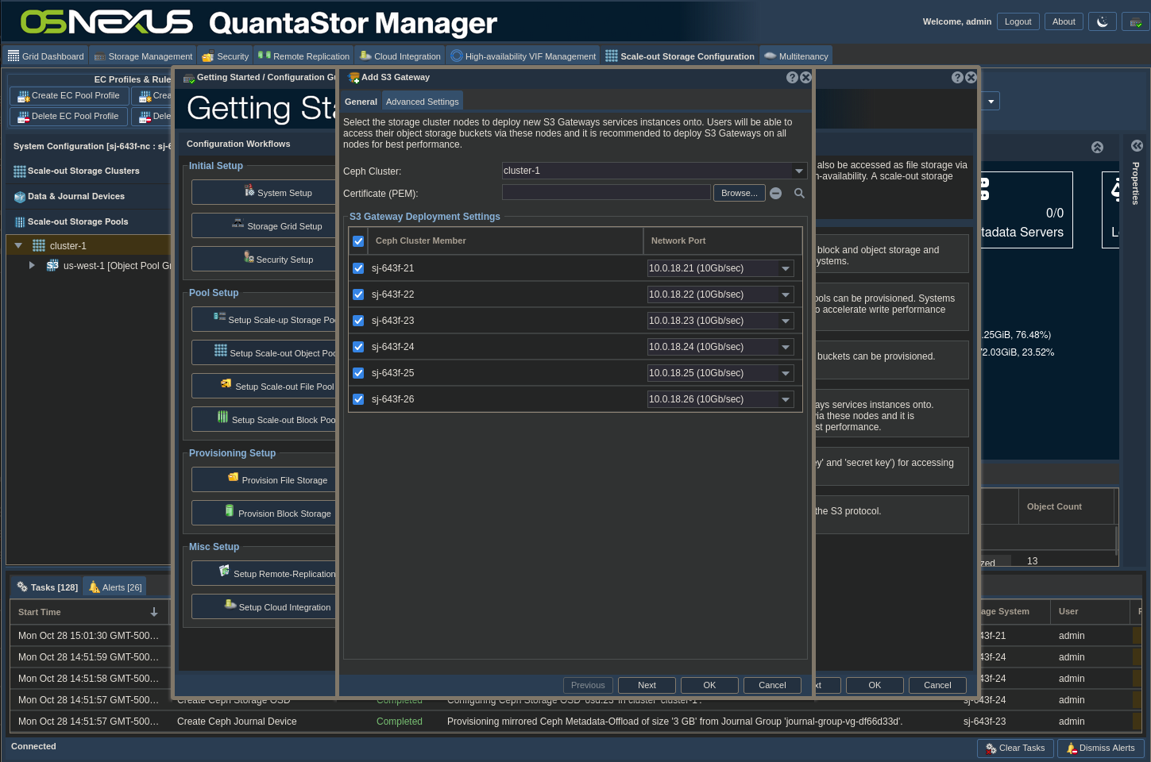Open help for Add S3 Gateway dialog

(792, 78)
